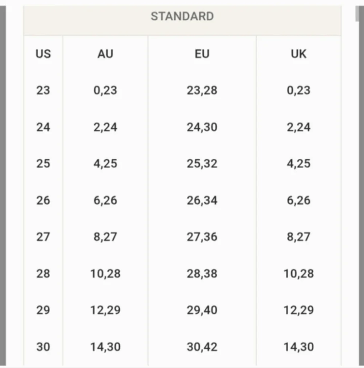Select EU size value 24,30

tap(202, 127)
